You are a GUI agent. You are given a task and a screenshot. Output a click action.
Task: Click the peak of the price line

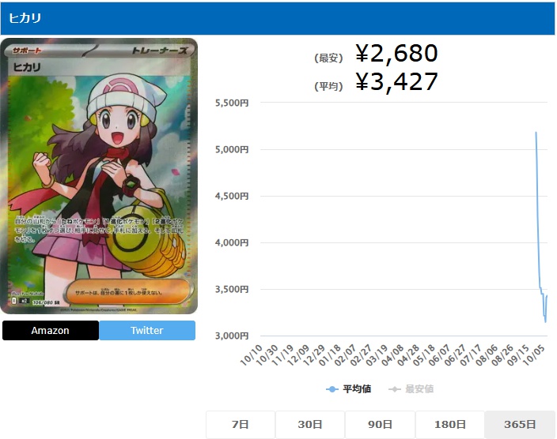coord(536,133)
